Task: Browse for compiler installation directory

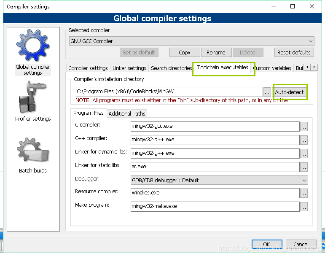Action: click(267, 92)
